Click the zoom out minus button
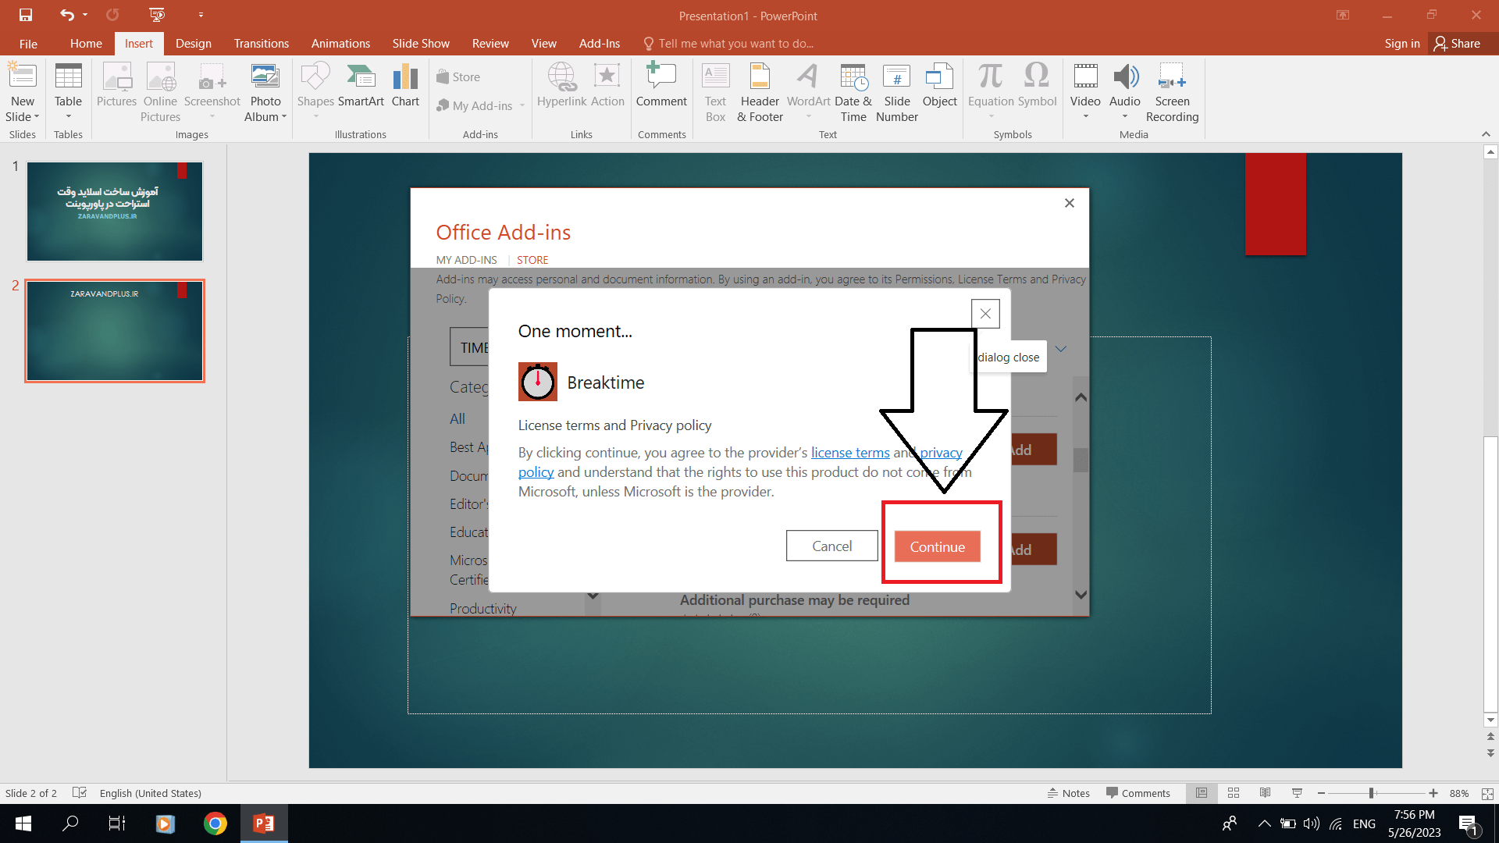1499x843 pixels. tap(1321, 793)
